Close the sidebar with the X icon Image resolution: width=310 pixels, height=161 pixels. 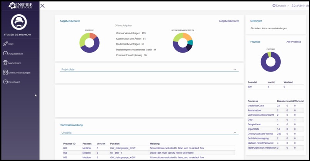pyautogui.click(x=43, y=6)
